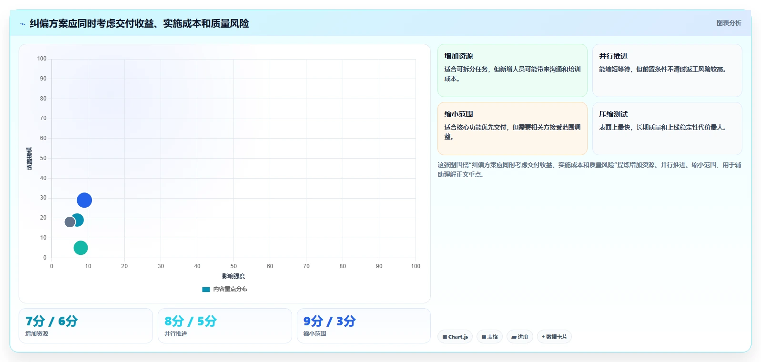The height and width of the screenshot is (362, 761).
Task: Click the 并行推进 label under 8分 / 5分
Action: [176, 334]
